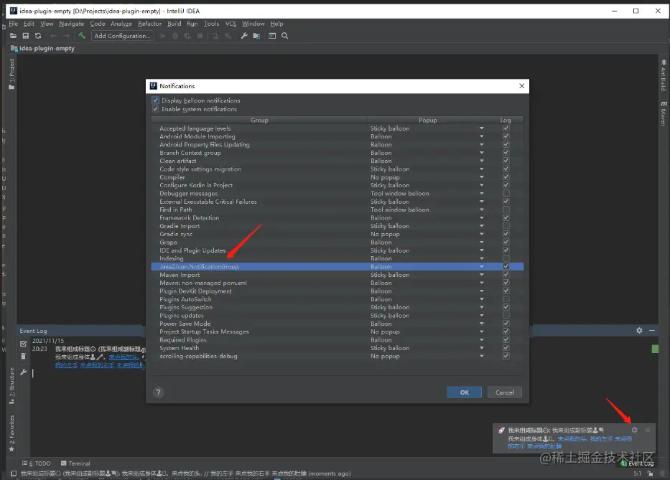Open Project Structure toolbar icon

point(256,36)
